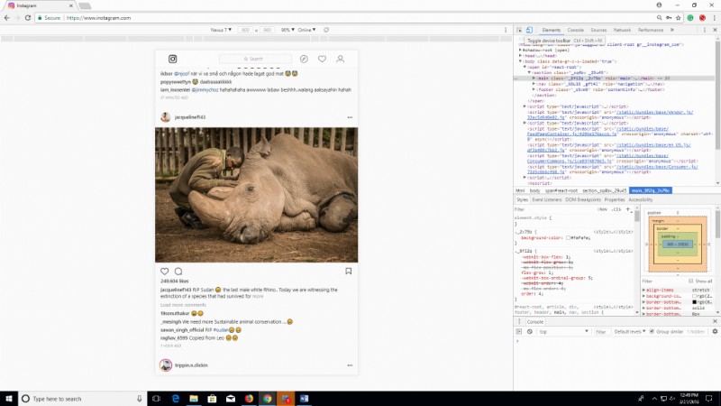Expand the main element node

pos(534,78)
